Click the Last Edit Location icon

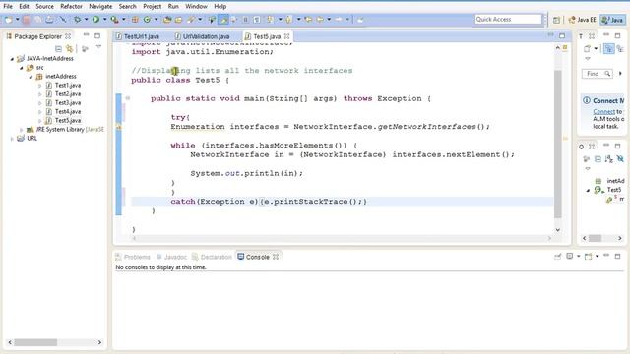coord(308,20)
